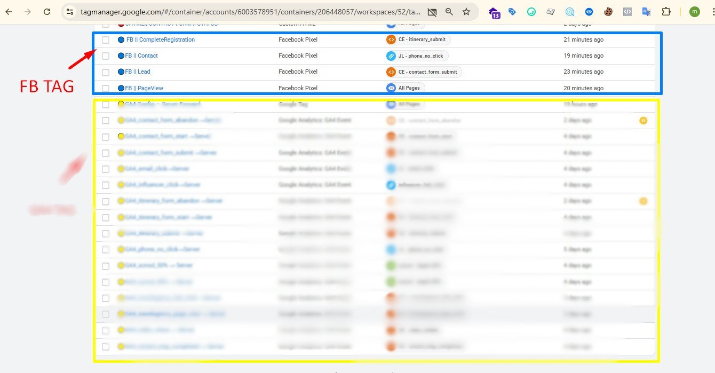Click the JL - phone_no_click trigger chip
This screenshot has width=715, height=373.
pos(417,55)
